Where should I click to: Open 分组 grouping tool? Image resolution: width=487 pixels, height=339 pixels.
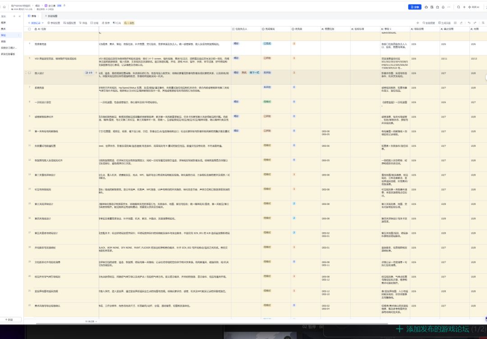[x=94, y=23]
